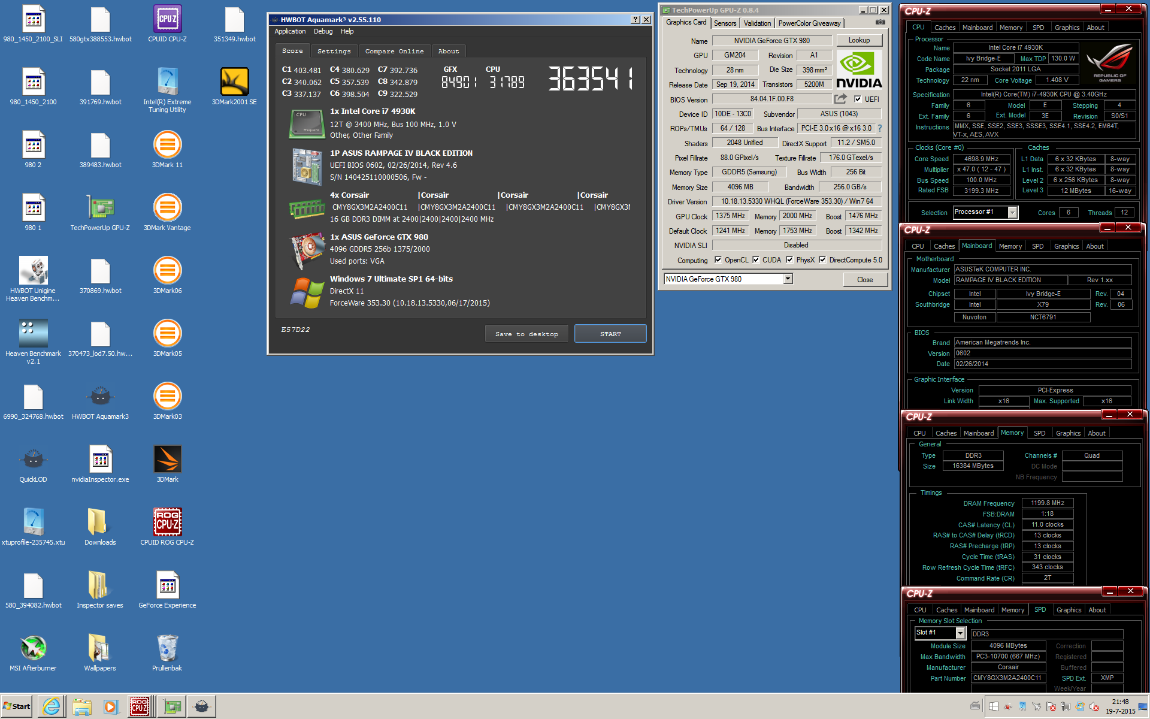This screenshot has width=1150, height=719.
Task: Switch to Compare Online tab
Action: (394, 51)
